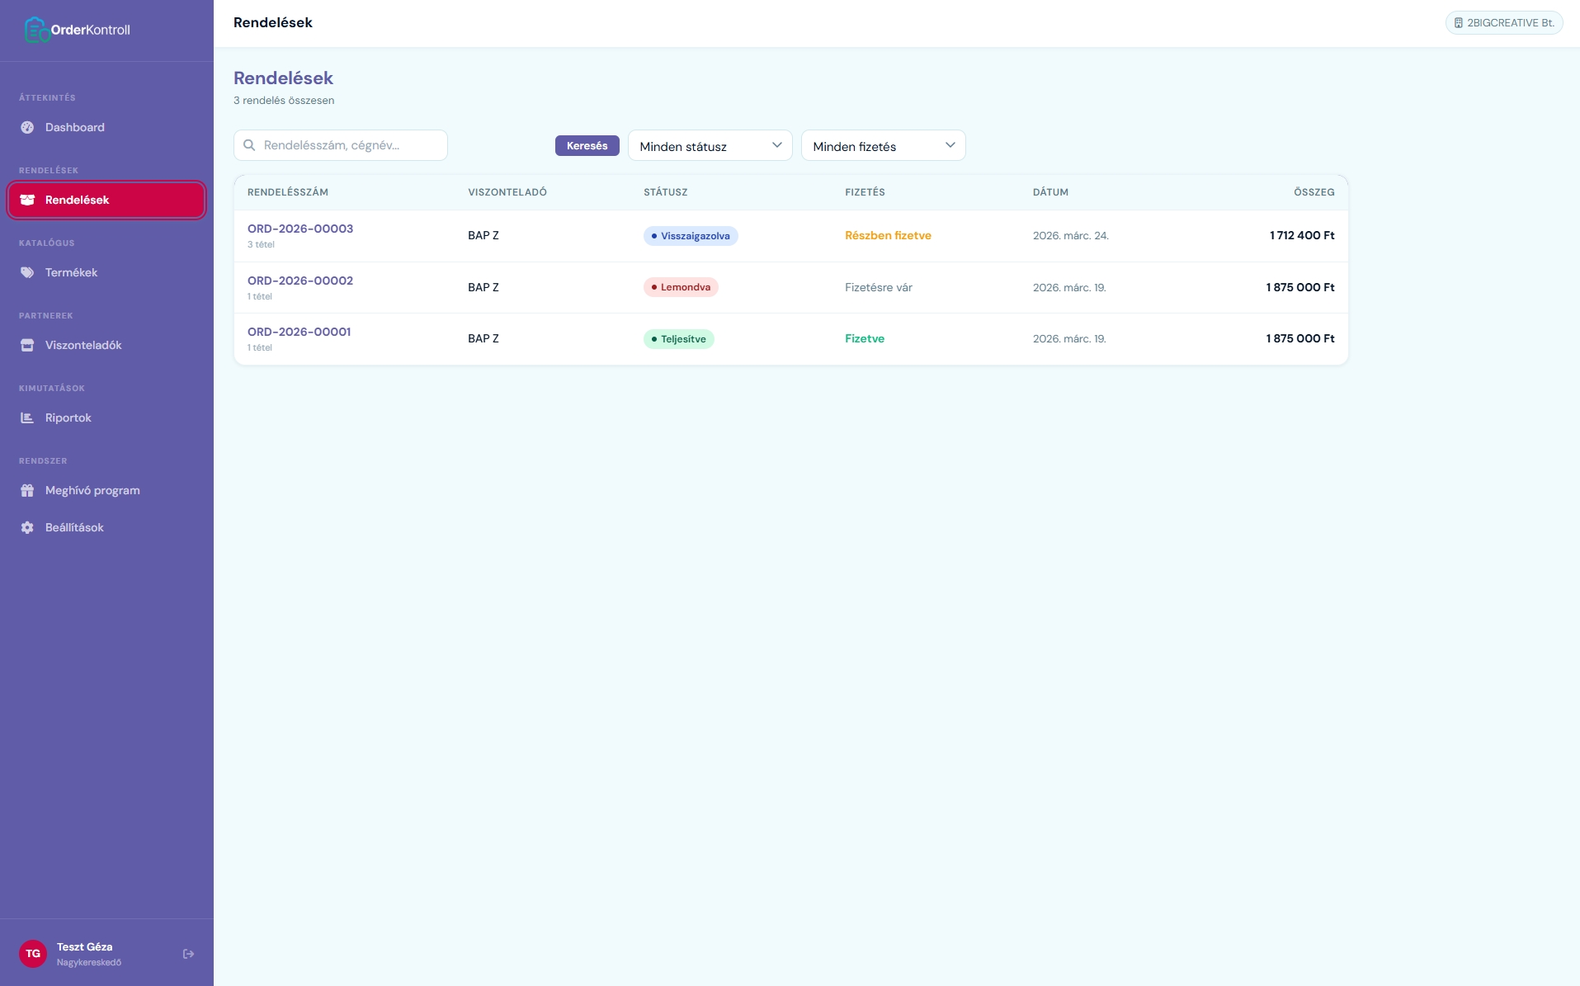
Task: Click the Meghívó program gift icon
Action: pos(27,490)
